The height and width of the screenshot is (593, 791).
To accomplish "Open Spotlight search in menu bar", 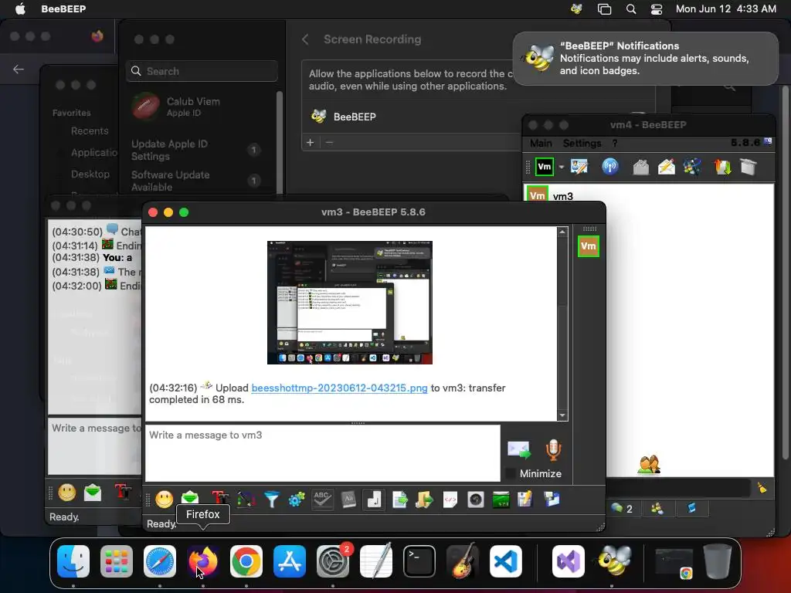I will (630, 9).
